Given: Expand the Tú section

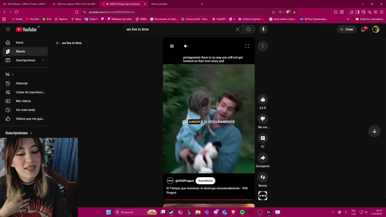Looking at the screenshot, I should [10, 74].
